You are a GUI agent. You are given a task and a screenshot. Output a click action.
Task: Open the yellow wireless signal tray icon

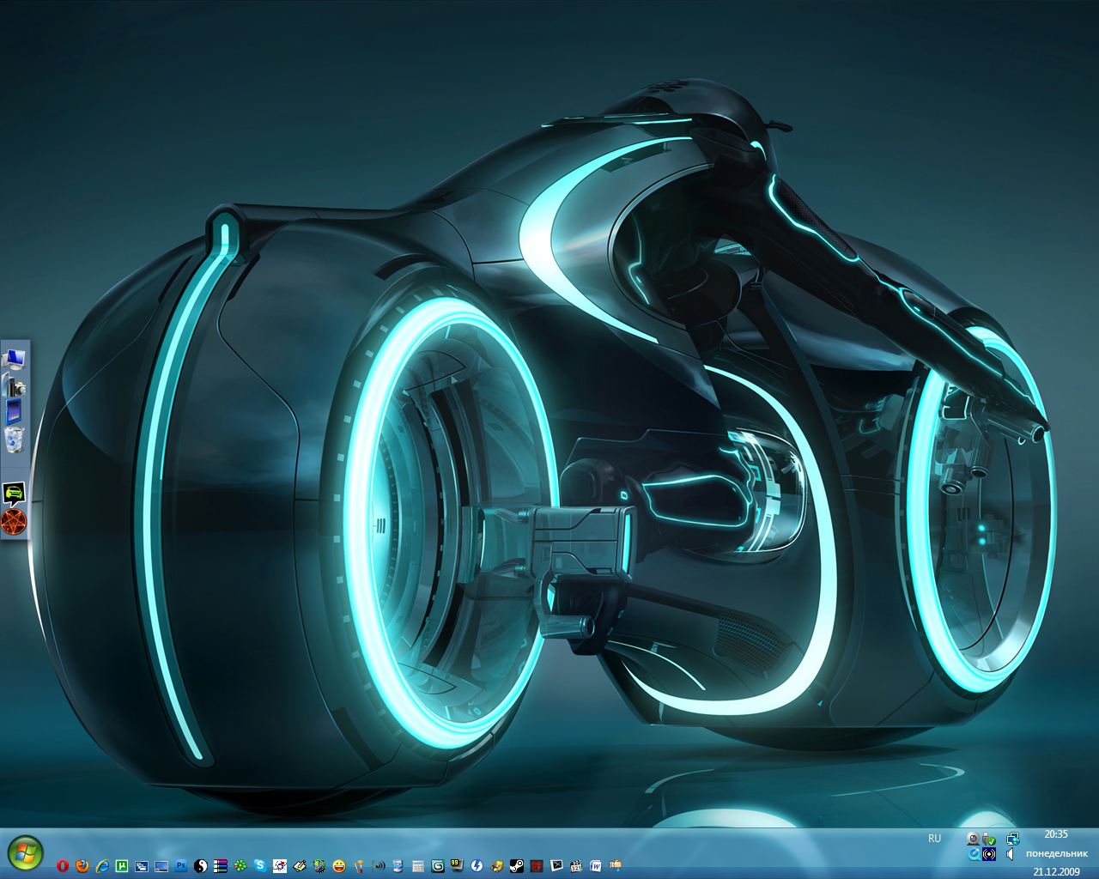(x=989, y=854)
